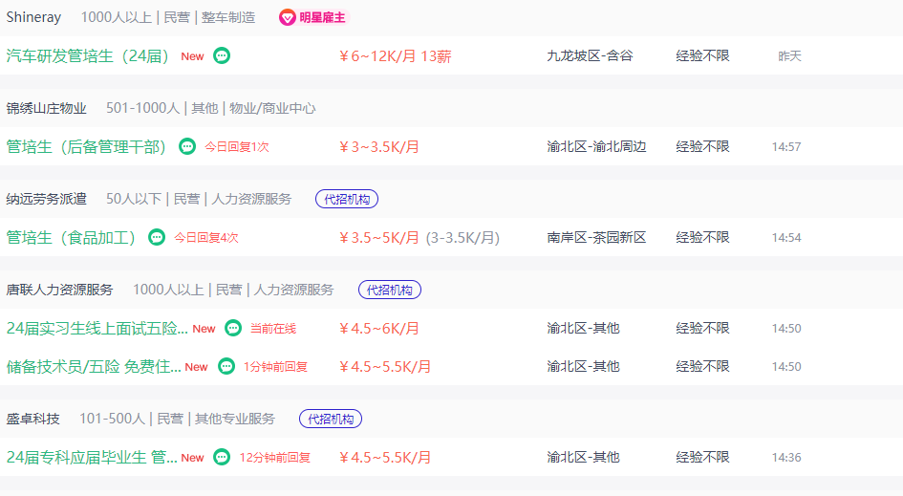Viewport: 903px width, 496px height.
Task: Open chat icon for 24届专科应届毕业生 job
Action: click(x=222, y=457)
